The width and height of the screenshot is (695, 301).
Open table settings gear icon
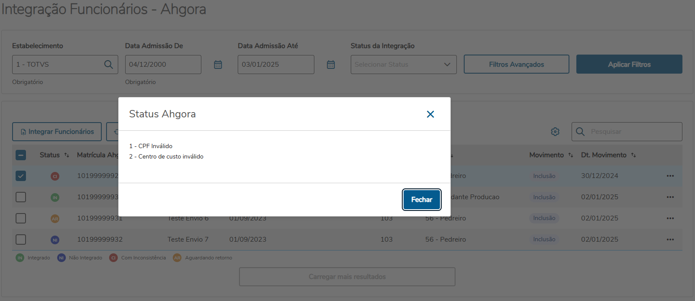tap(555, 132)
